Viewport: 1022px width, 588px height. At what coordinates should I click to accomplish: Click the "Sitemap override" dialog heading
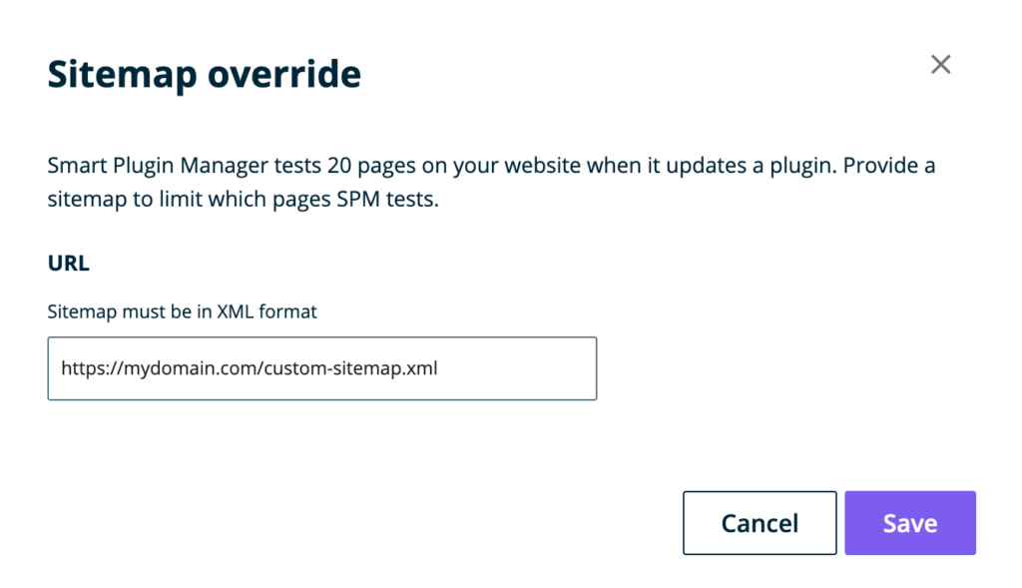tap(204, 75)
